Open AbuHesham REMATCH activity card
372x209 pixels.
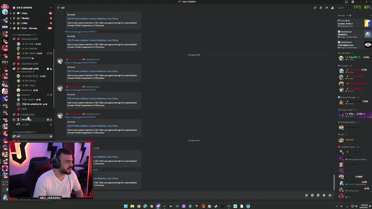354,34
